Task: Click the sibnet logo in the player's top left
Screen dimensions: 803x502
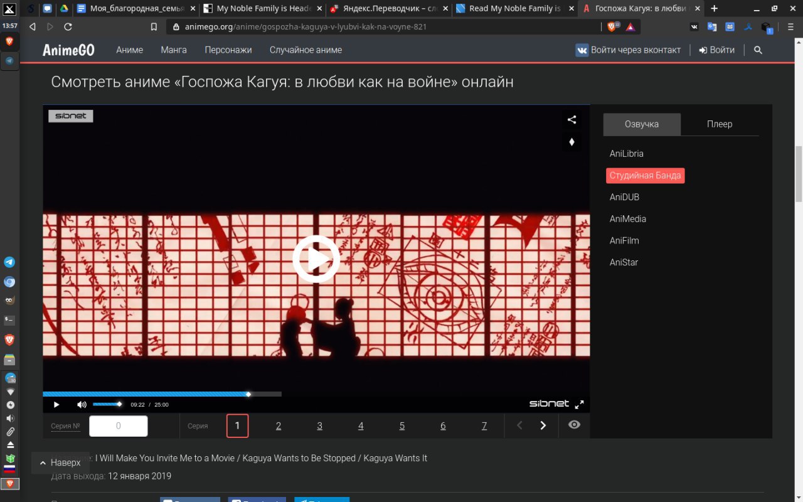Action: point(71,116)
